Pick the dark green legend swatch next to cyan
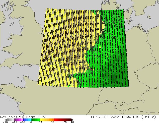 32,120
